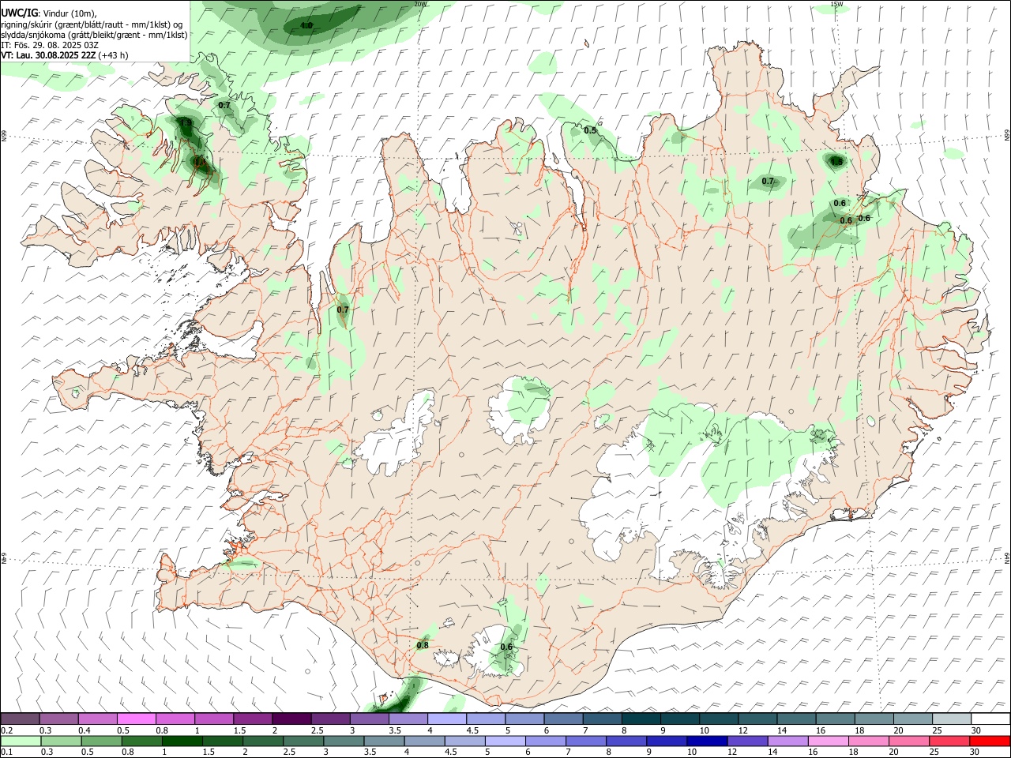
Task: Select the palest green 0.1 rain legend swatch
Action: click(x=21, y=741)
